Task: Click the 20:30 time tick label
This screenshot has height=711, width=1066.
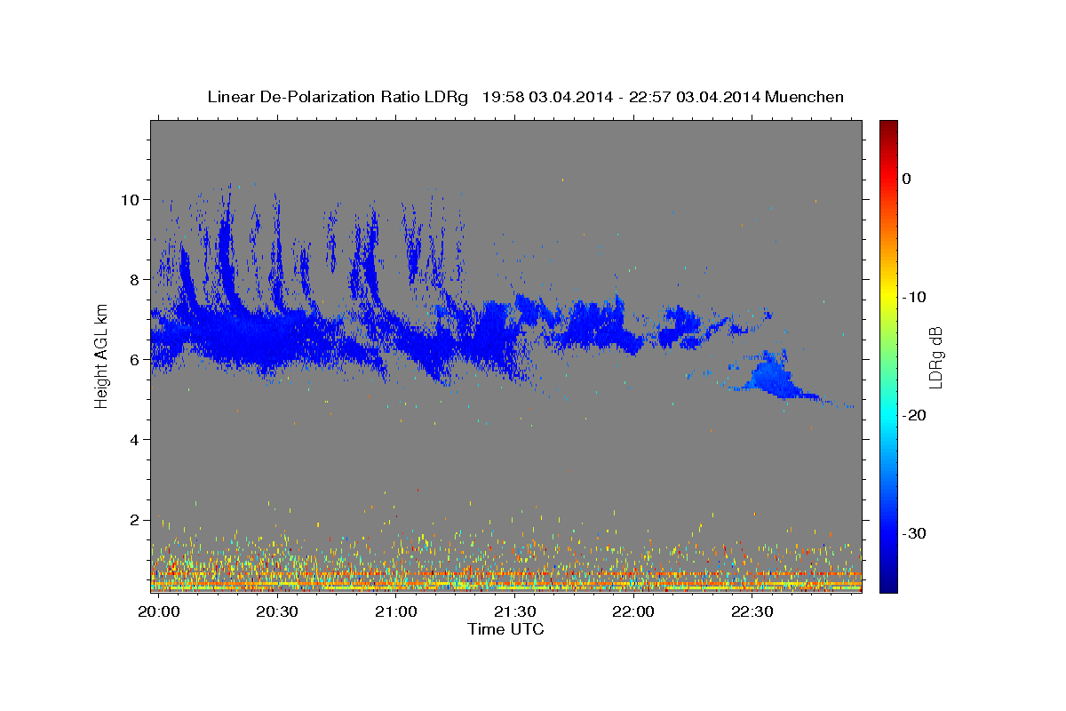Action: [276, 612]
